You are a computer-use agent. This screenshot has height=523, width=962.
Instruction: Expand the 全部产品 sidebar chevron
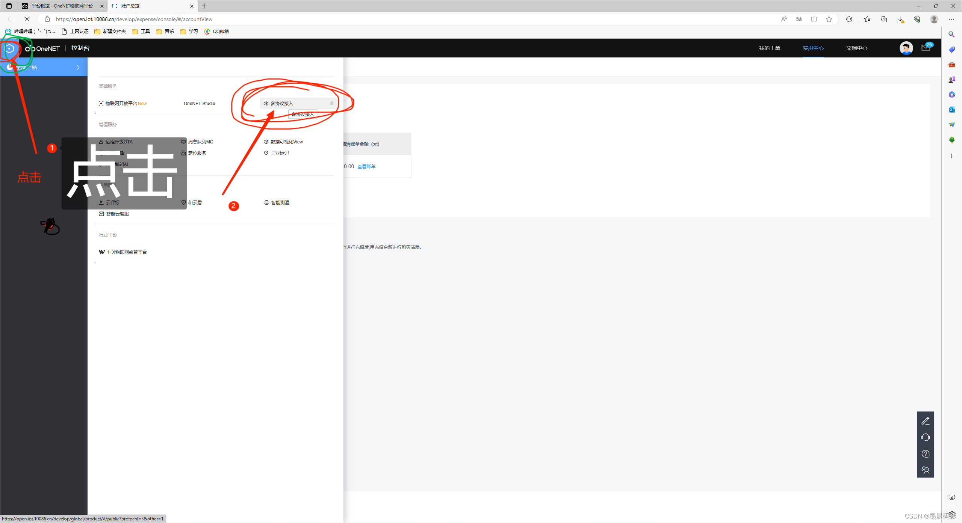click(78, 68)
